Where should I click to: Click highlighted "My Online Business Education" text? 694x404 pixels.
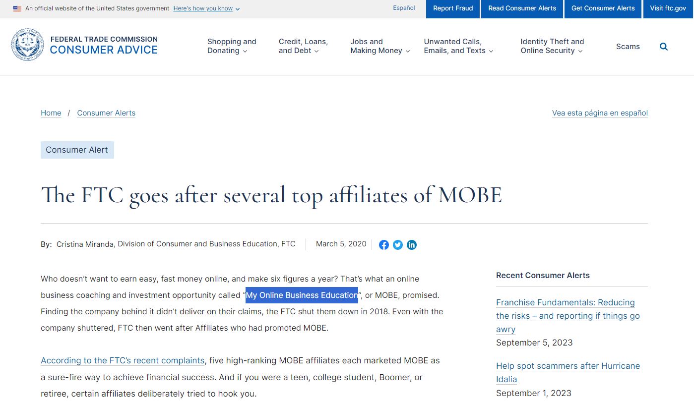click(302, 295)
